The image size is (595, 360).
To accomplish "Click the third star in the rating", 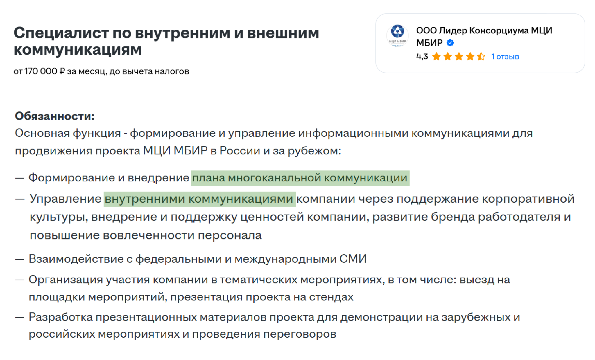I will pos(459,56).
